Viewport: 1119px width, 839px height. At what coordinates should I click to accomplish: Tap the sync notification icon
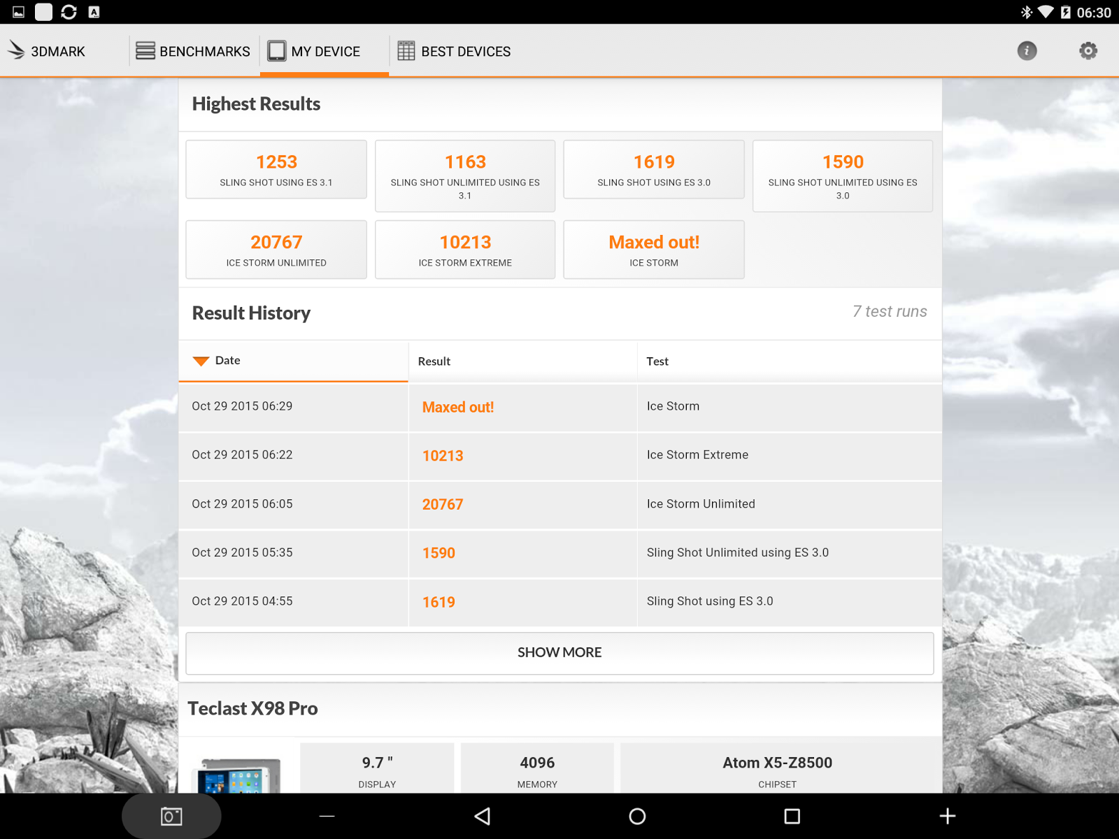pyautogui.click(x=69, y=12)
